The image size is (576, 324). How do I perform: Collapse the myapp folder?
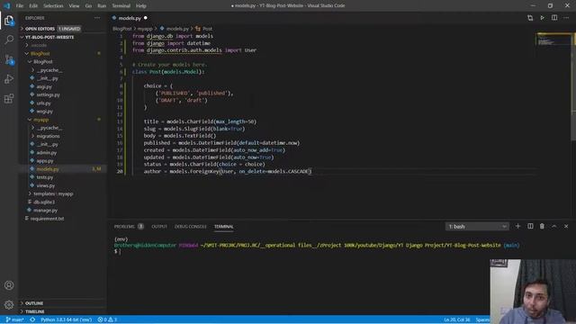pyautogui.click(x=40, y=120)
